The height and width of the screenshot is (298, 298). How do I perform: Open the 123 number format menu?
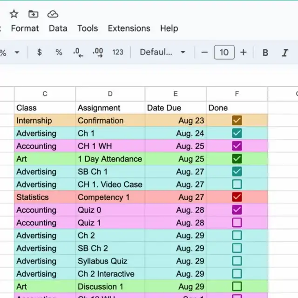[118, 53]
